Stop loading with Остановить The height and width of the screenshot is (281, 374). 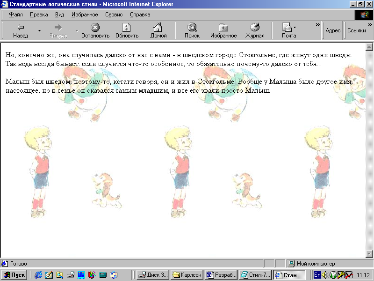tap(95, 30)
